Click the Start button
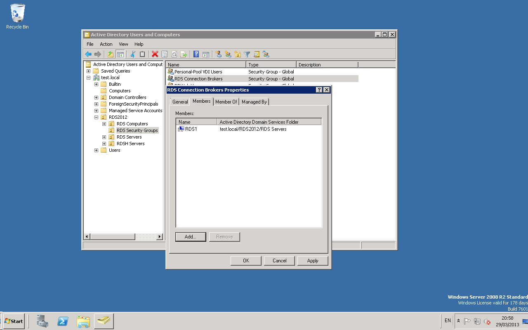The height and width of the screenshot is (330, 528). pos(14,321)
